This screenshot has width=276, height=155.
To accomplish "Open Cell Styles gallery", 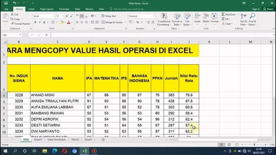I will [187, 19].
